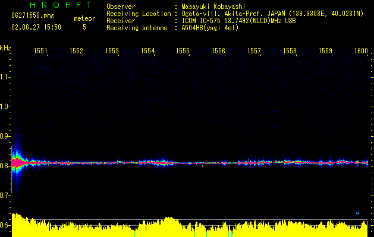The image size is (374, 237).
Task: Click the kHz axis unit label
Action: (x=5, y=48)
